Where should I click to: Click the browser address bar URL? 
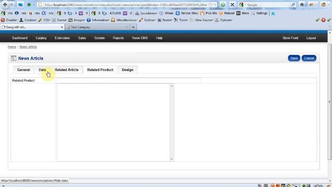126,5
